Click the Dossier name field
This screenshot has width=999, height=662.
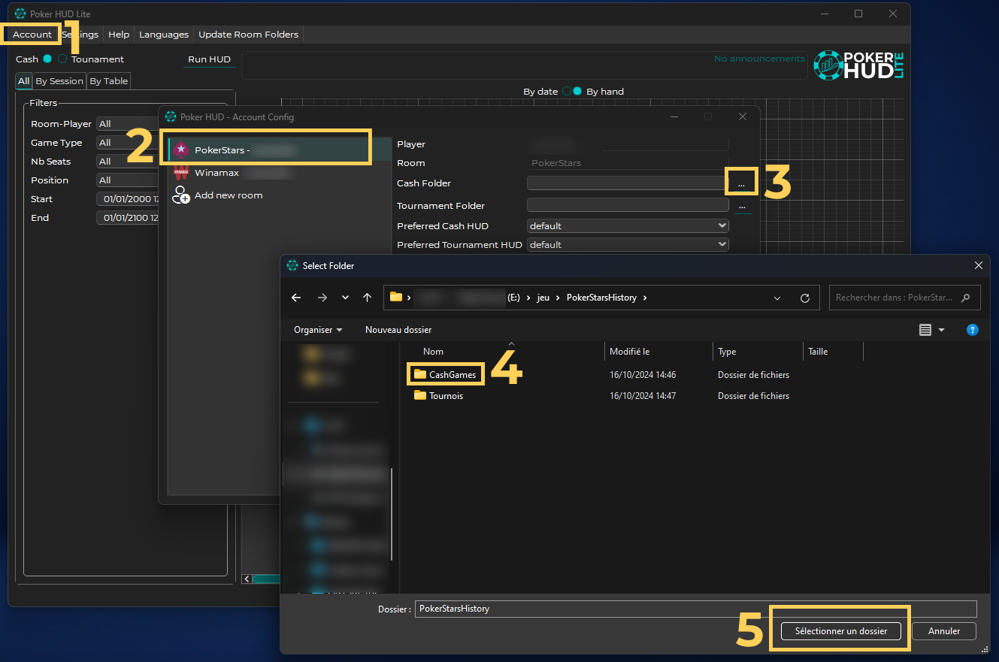point(695,609)
